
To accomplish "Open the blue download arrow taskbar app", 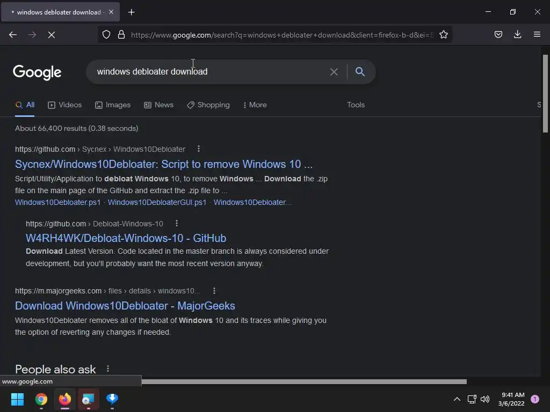I will [x=112, y=399].
